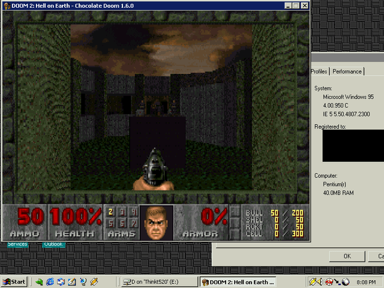
Task: Open the speaker volume tray icon
Action: [x=320, y=282]
